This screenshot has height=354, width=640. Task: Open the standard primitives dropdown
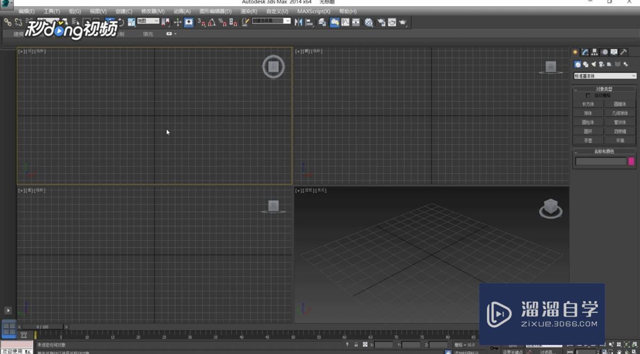click(x=604, y=75)
